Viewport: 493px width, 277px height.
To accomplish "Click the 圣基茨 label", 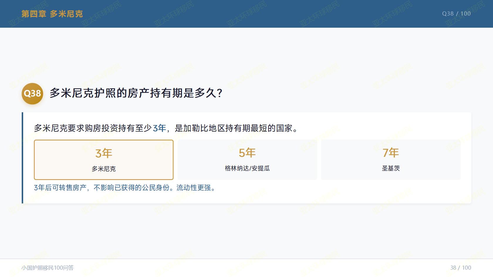I will coord(391,168).
